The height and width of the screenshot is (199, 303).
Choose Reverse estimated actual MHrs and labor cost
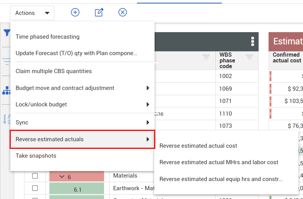pos(219,162)
